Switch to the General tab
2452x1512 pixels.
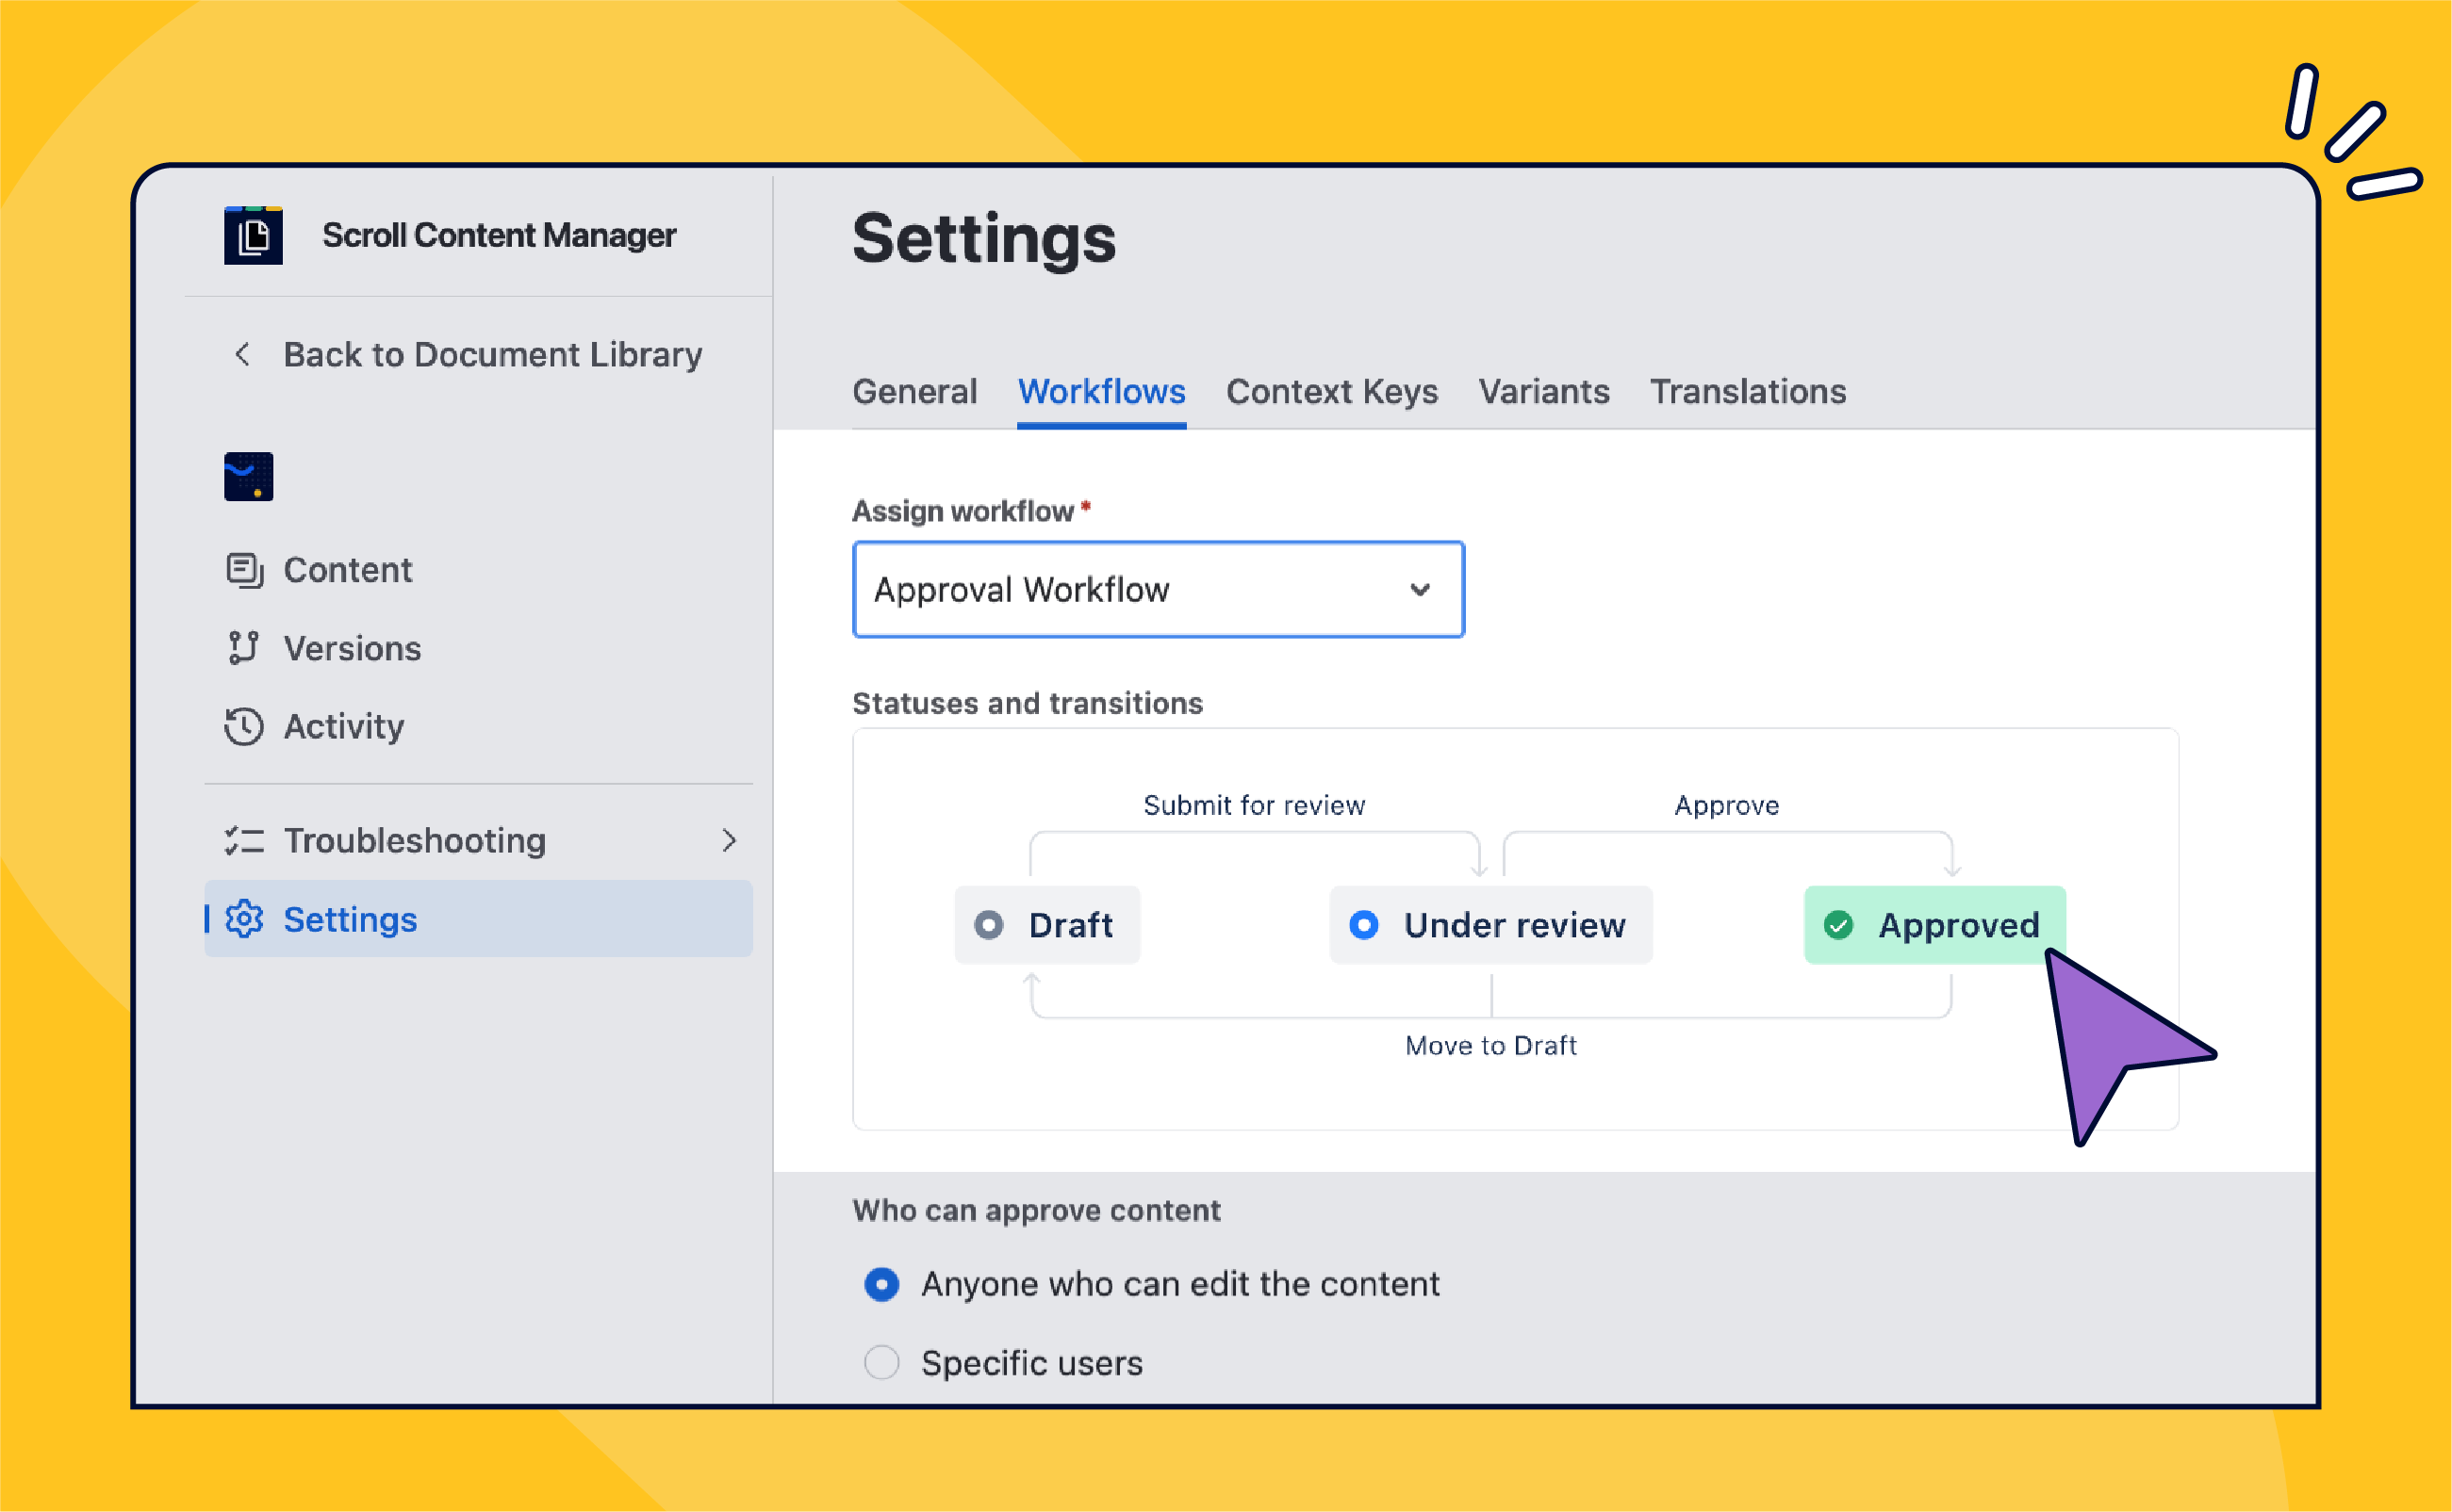tap(914, 391)
